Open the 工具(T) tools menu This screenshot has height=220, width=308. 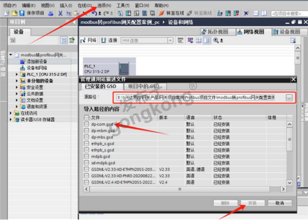[x=123, y=6]
